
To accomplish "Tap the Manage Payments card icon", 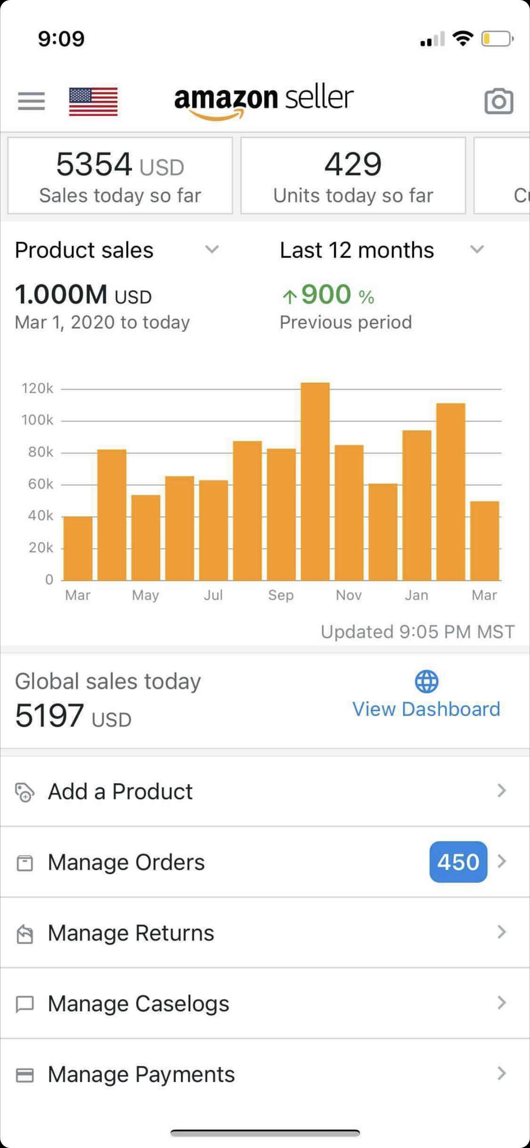I will click(24, 1075).
